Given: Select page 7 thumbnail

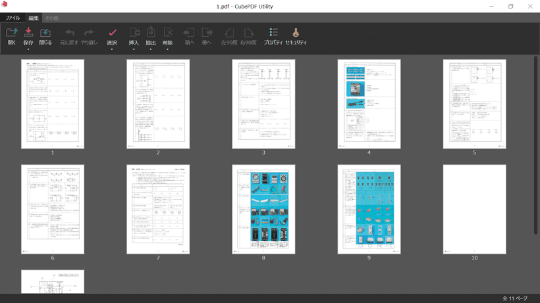Looking at the screenshot, I should (x=158, y=209).
